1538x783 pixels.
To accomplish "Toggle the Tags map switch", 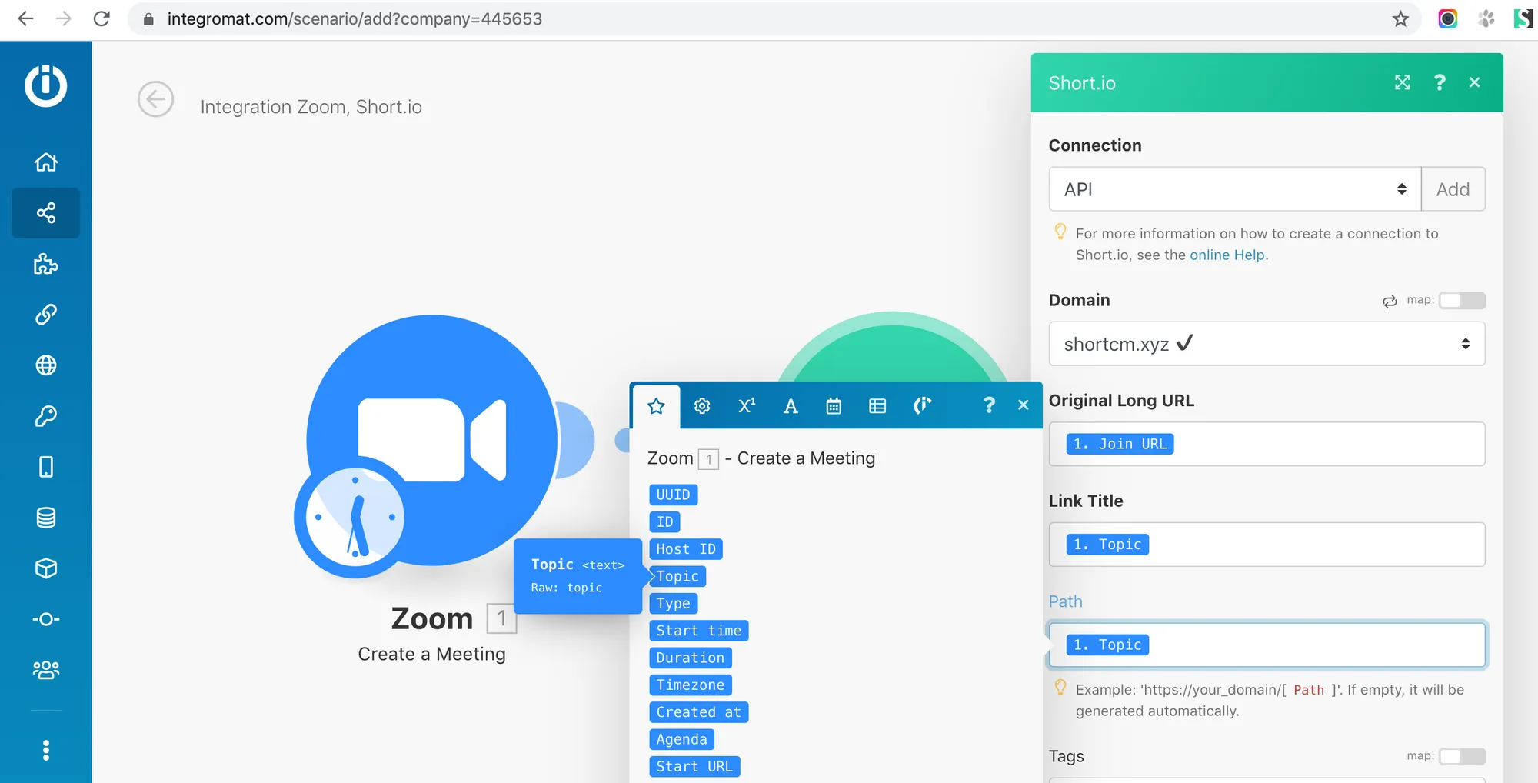I will click(1462, 756).
